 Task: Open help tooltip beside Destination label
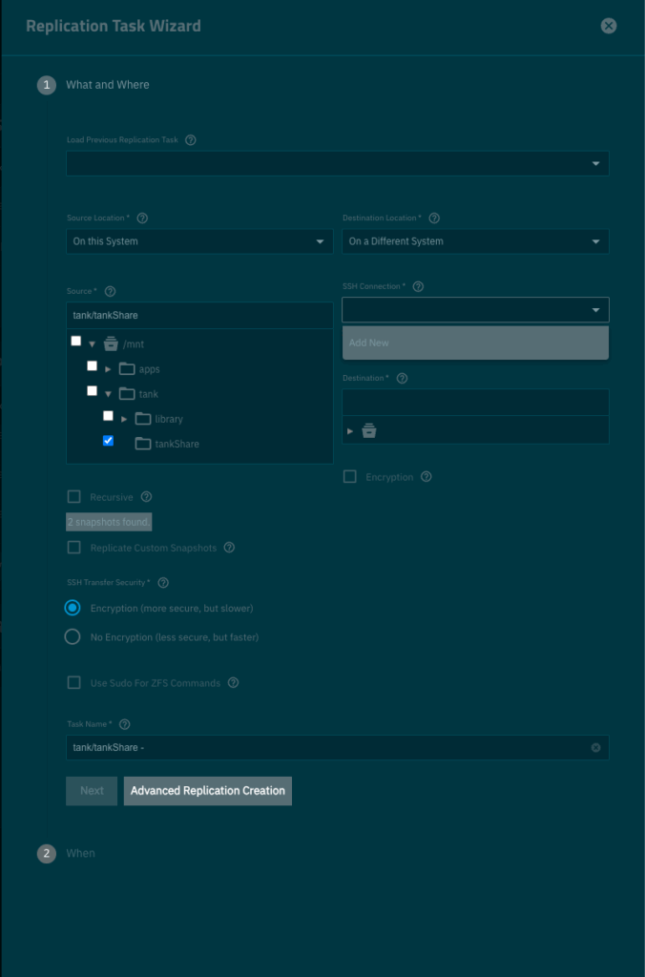(402, 378)
